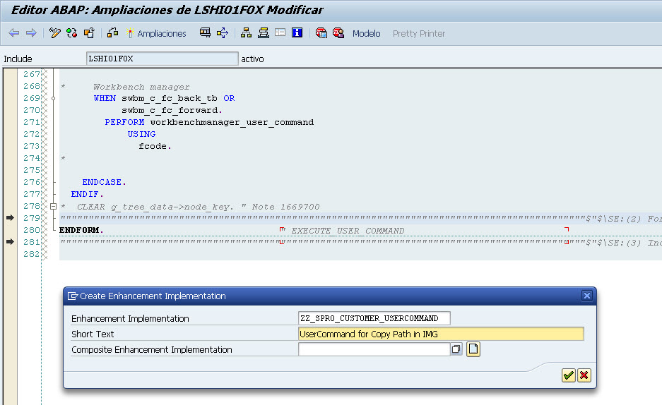Go forward with the right arrow
The image size is (662, 405).
coord(31,33)
